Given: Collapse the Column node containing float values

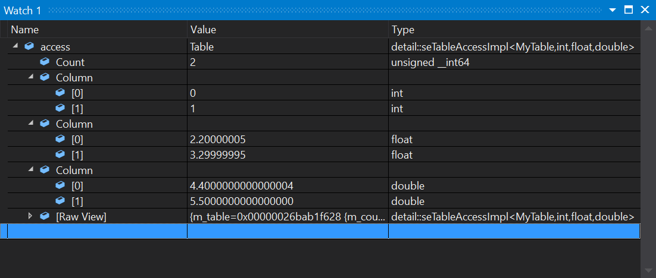Looking at the screenshot, I should 30,124.
